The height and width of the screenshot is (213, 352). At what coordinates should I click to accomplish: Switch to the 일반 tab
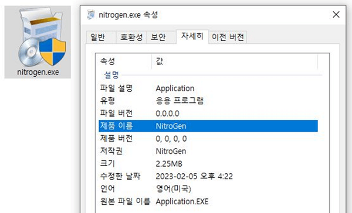101,37
